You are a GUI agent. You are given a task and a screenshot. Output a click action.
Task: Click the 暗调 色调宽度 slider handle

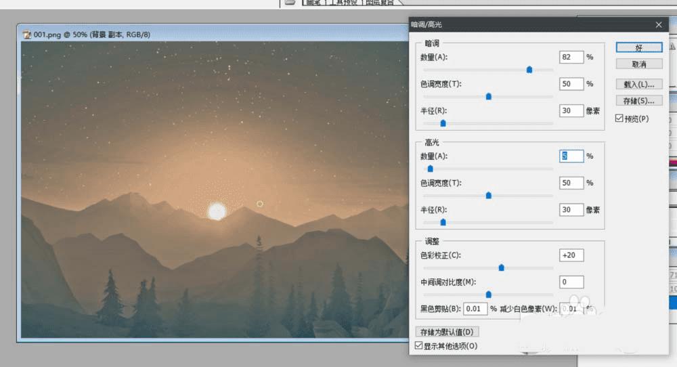pyautogui.click(x=489, y=96)
